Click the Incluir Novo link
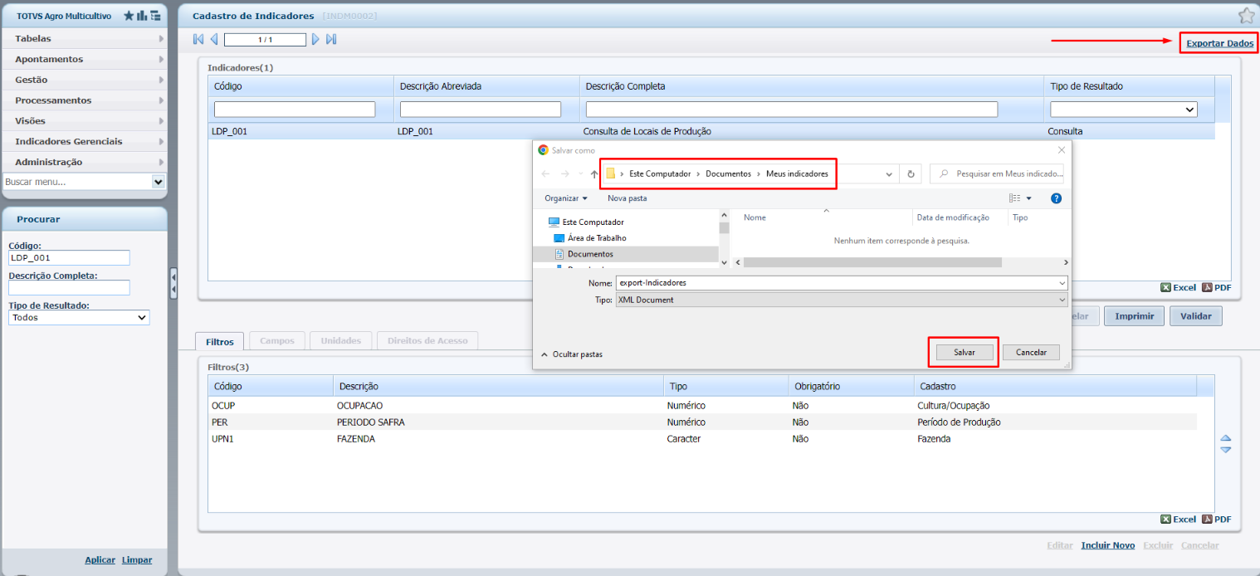 tap(1107, 545)
